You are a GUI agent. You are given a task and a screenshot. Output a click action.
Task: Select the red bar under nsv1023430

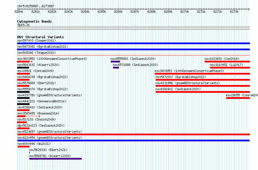(x=227, y=62)
